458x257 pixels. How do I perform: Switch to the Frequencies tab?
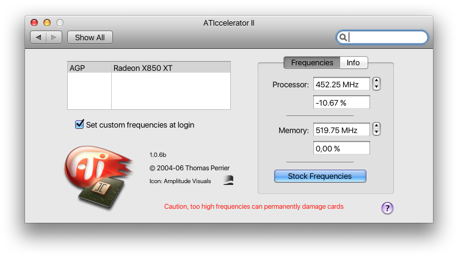[311, 62]
